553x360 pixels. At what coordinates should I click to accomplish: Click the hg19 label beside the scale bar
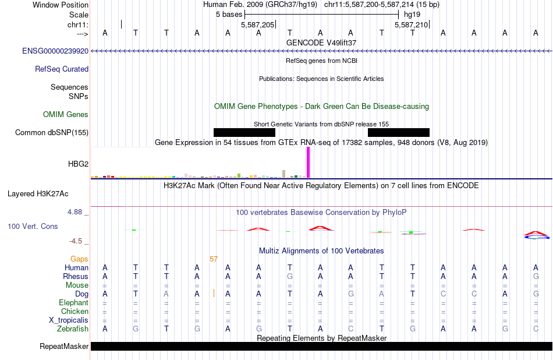click(412, 15)
